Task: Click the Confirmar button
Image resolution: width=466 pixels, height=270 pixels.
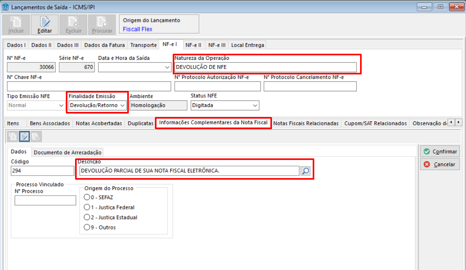Action: point(440,152)
